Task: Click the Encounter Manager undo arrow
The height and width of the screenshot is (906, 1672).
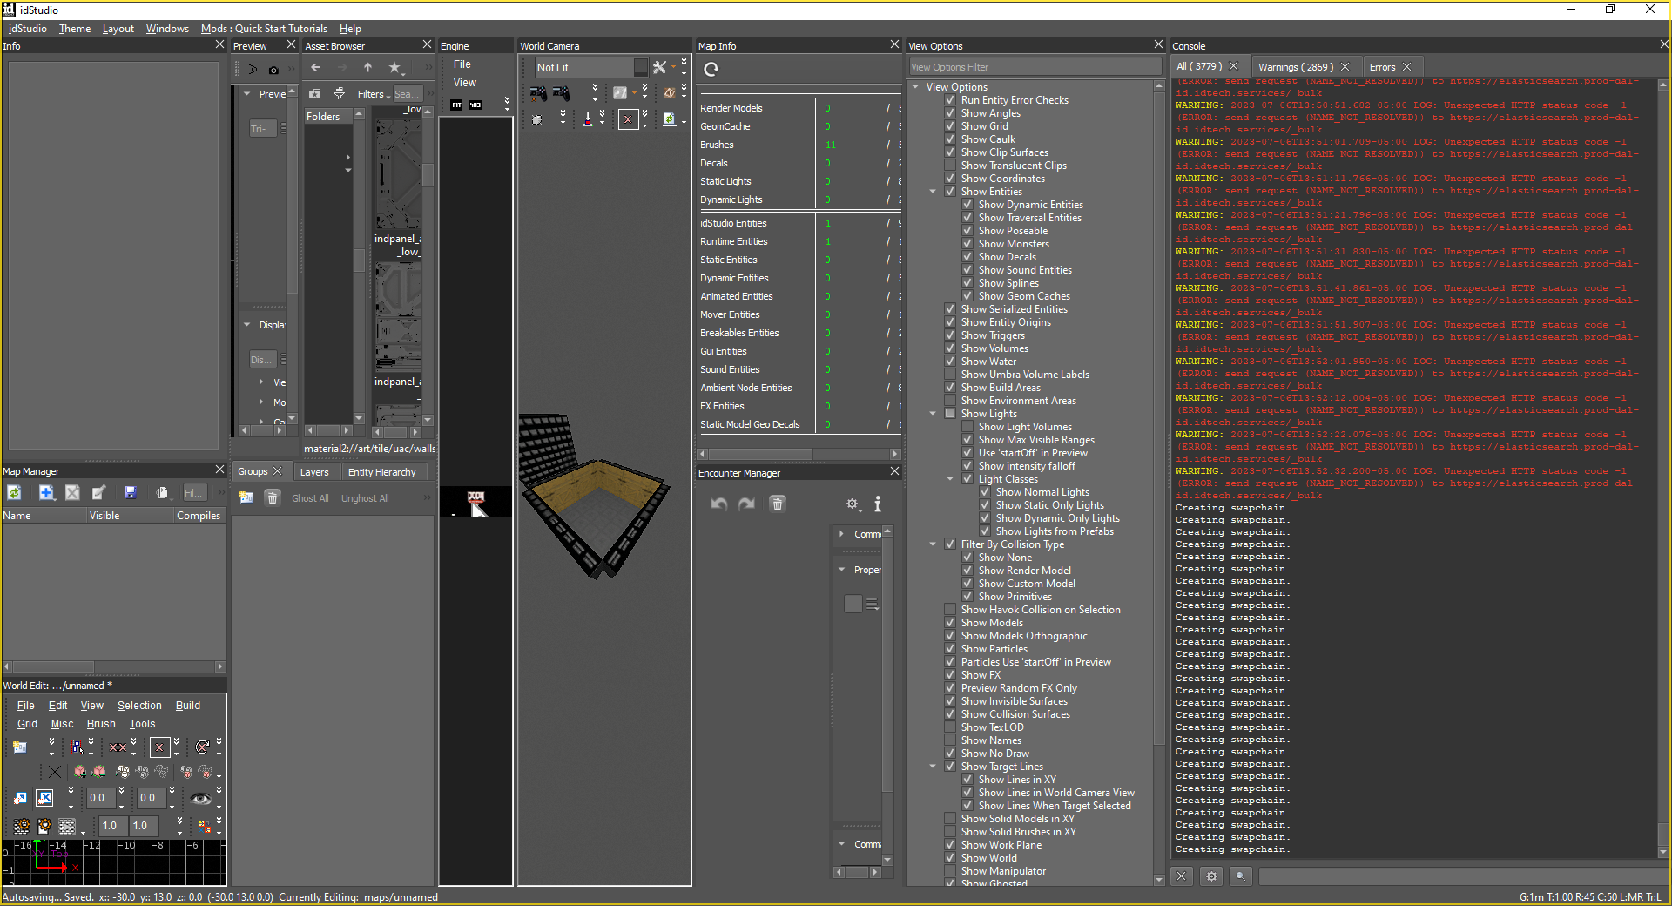Action: (x=718, y=504)
